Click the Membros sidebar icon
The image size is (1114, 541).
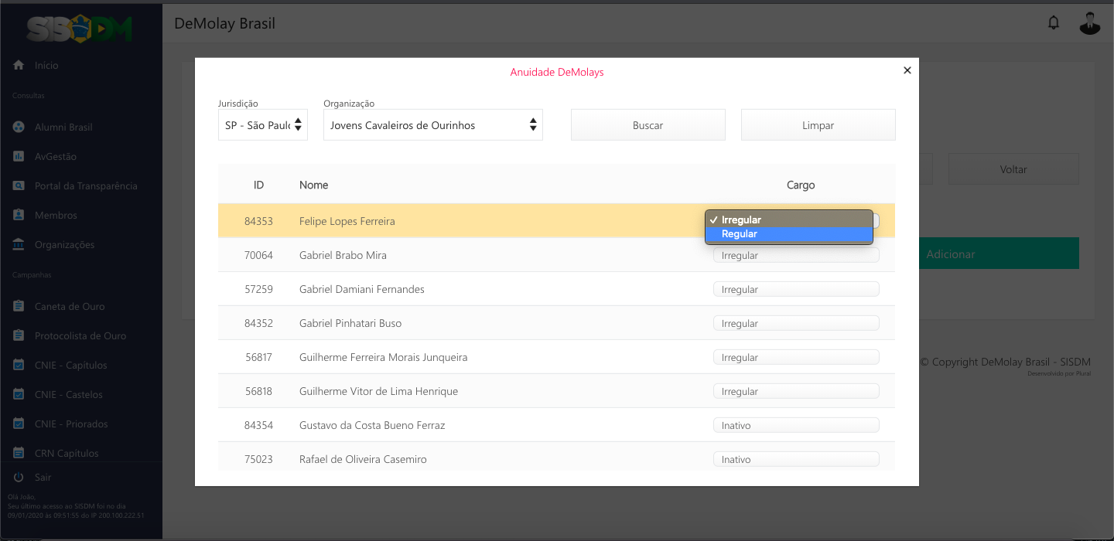click(x=19, y=215)
